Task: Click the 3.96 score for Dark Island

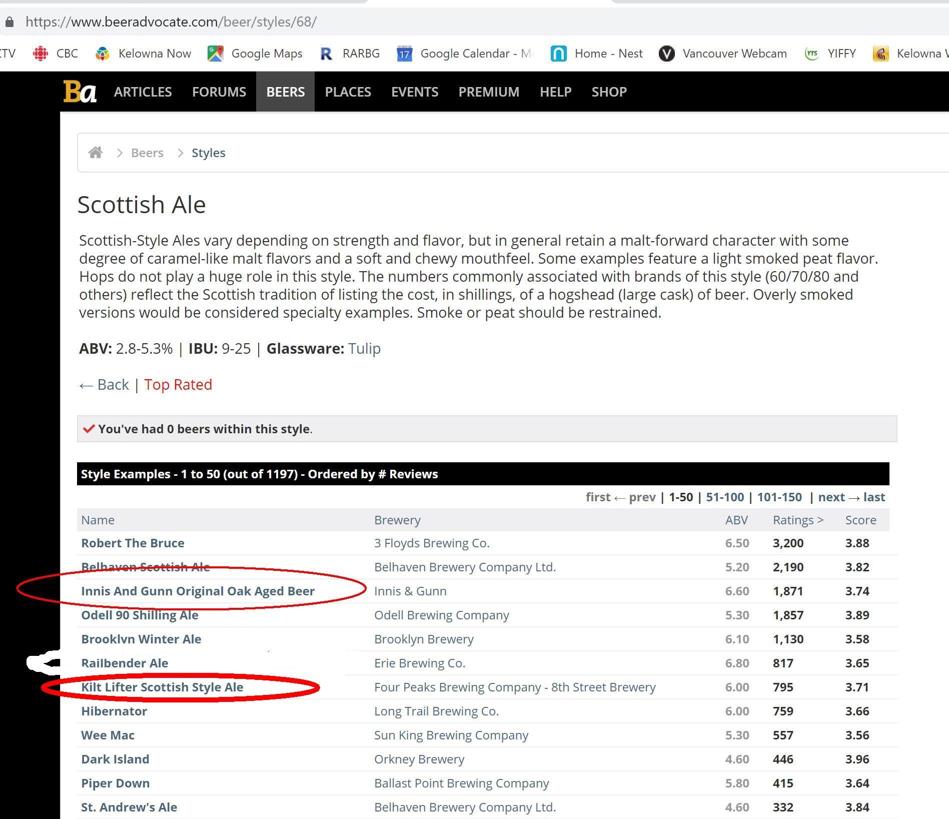Action: pos(857,759)
